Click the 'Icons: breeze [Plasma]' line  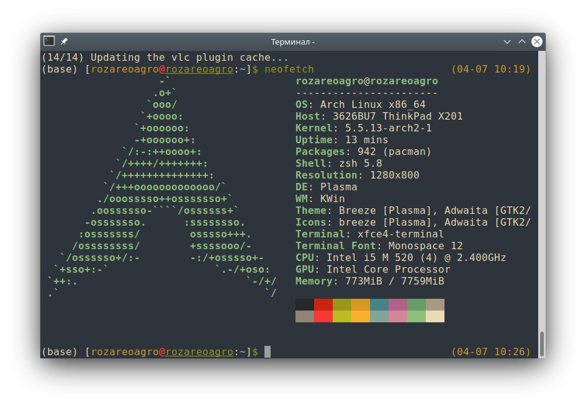tap(413, 223)
